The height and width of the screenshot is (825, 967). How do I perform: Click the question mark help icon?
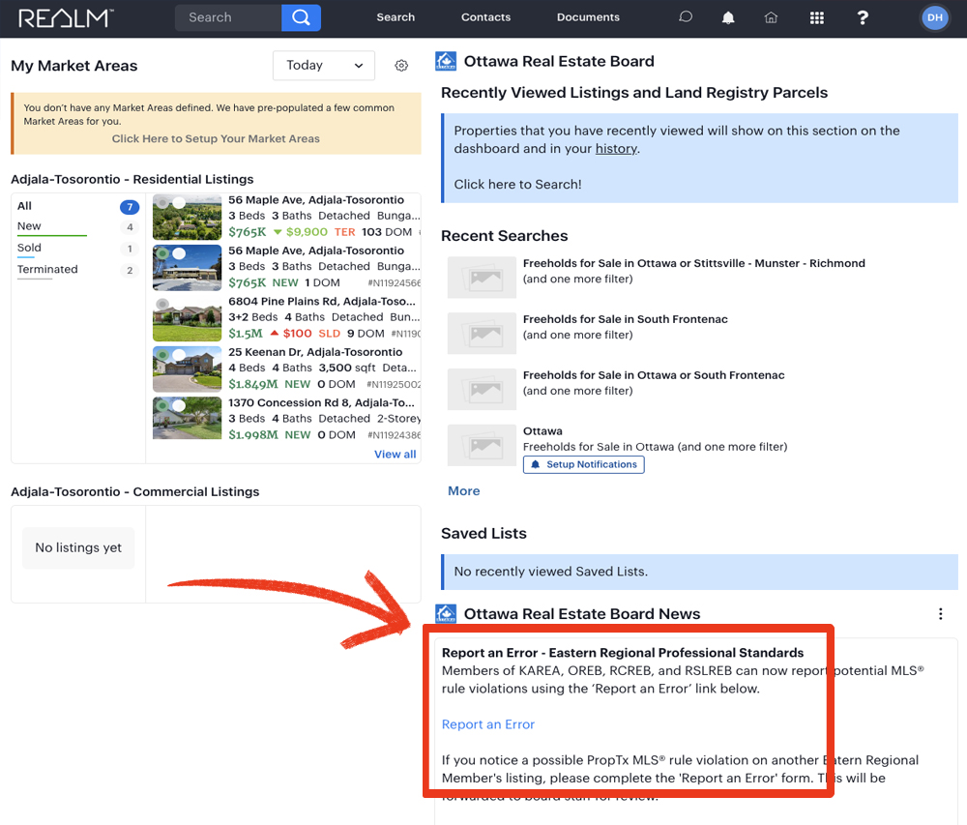click(x=863, y=17)
